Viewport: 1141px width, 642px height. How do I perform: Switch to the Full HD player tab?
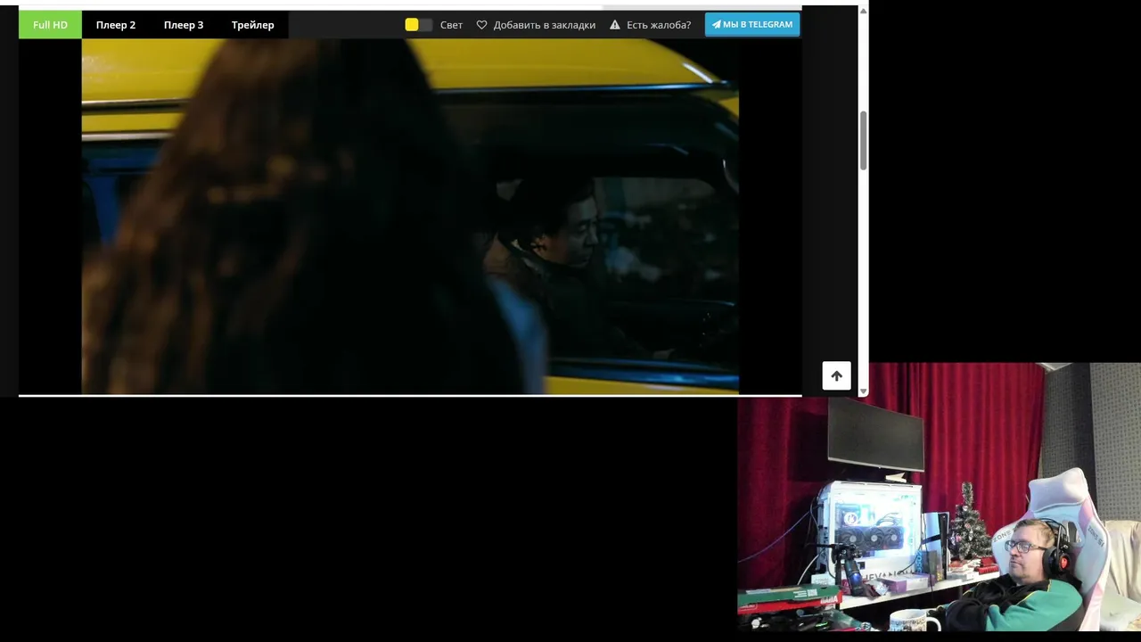[50, 25]
